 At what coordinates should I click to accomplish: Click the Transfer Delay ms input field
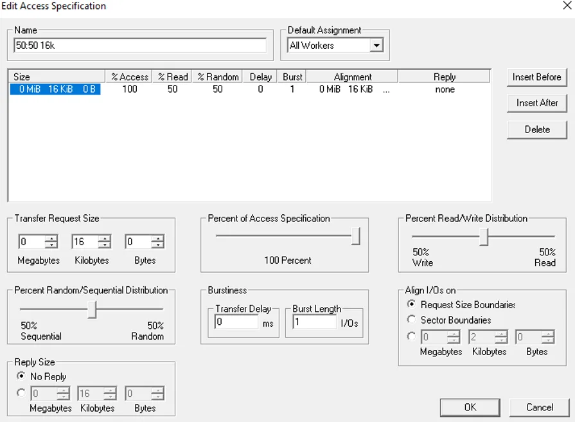(236, 322)
